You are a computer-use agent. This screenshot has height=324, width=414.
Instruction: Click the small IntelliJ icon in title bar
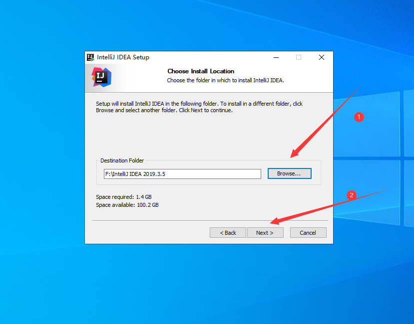coord(90,57)
